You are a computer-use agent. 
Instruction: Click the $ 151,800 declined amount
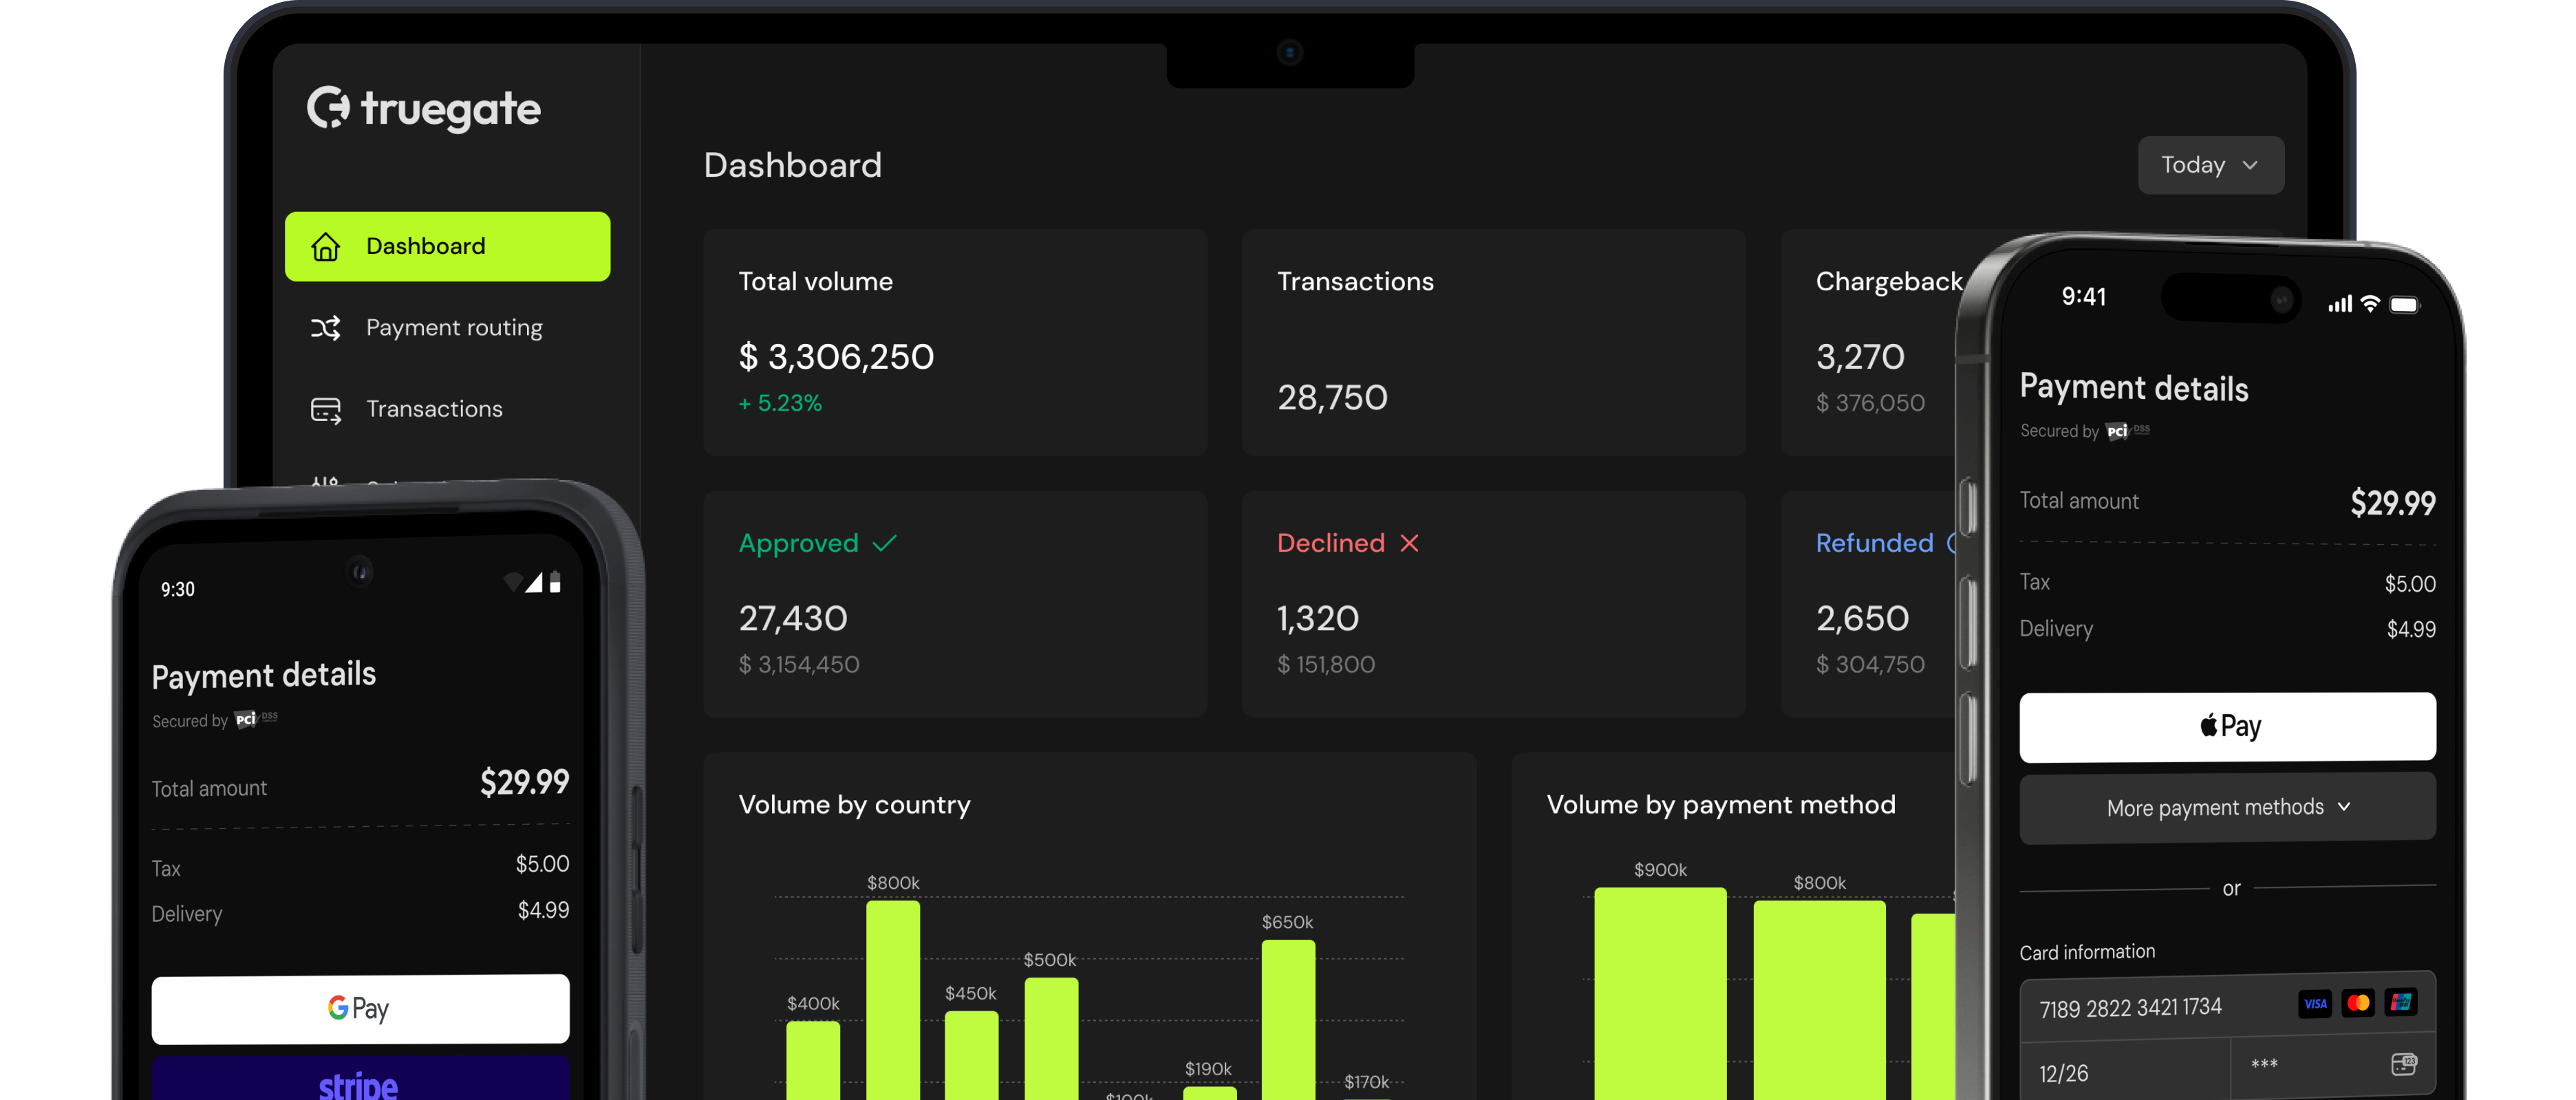pos(1326,664)
